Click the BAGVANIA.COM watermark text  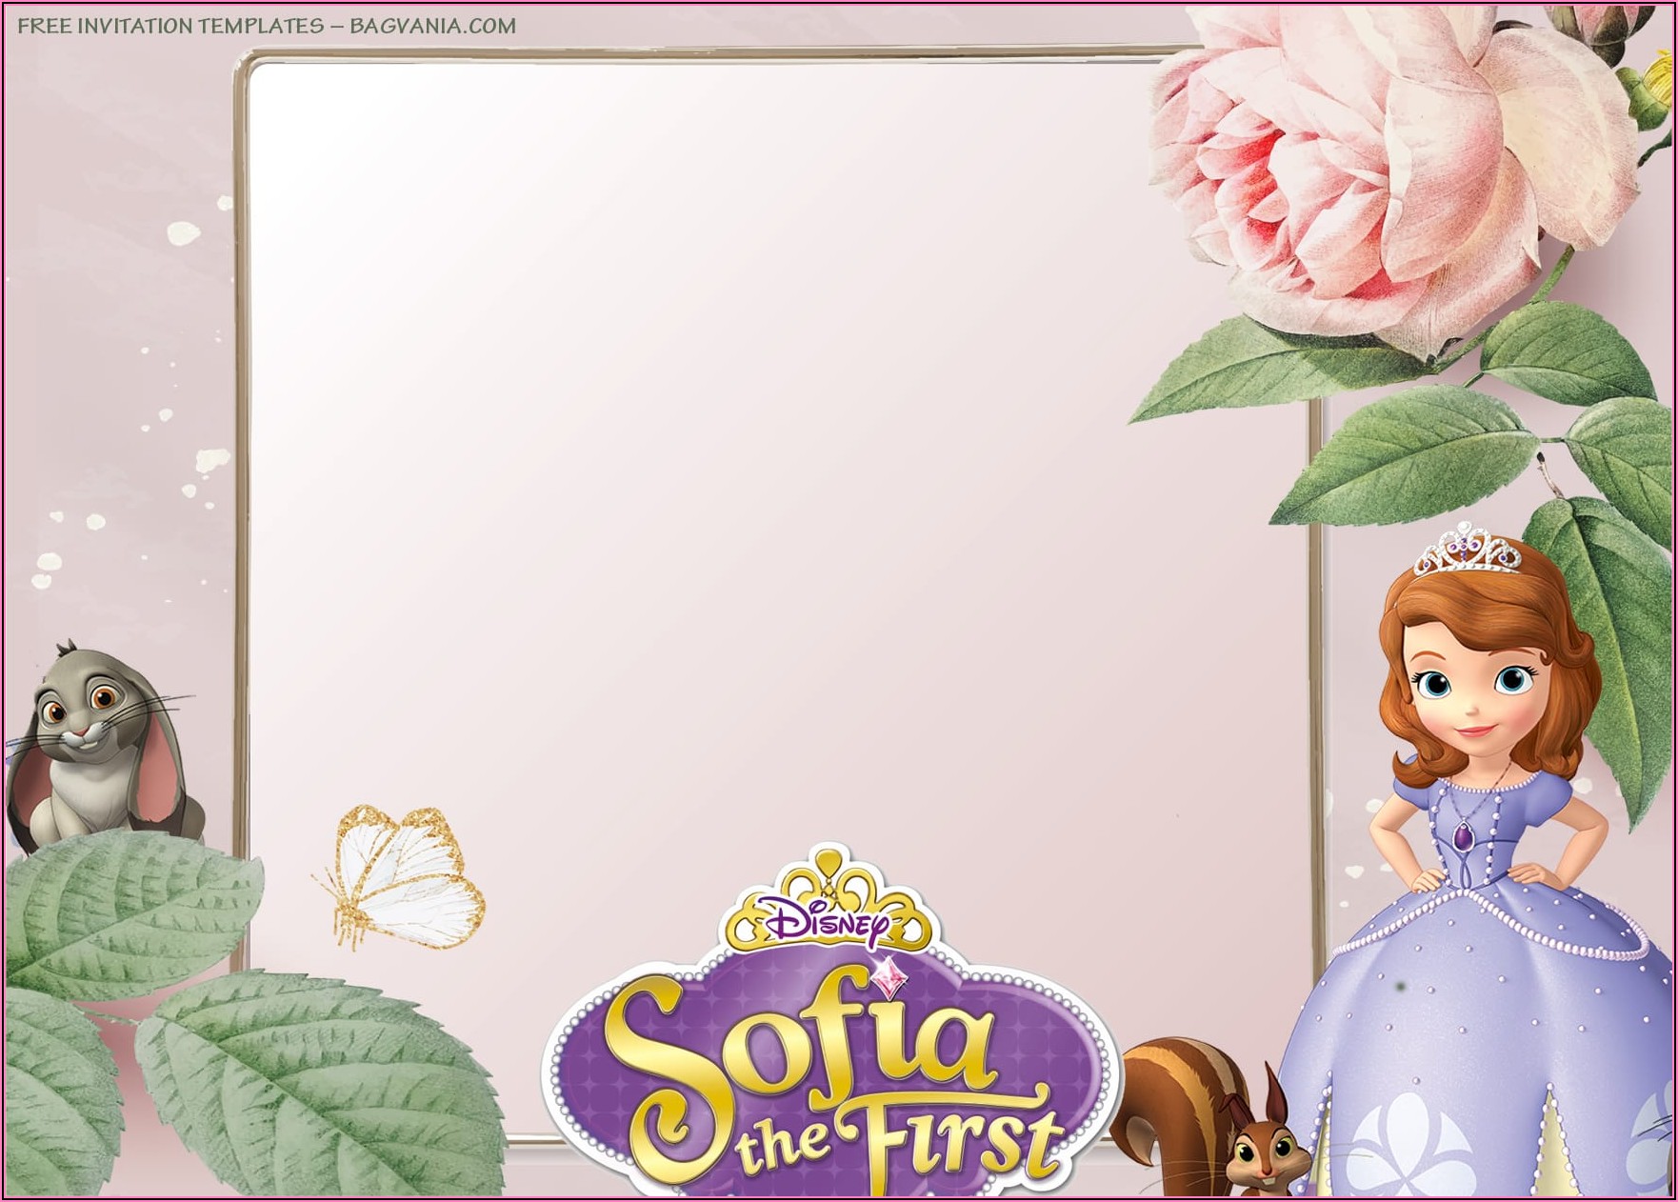point(432,26)
